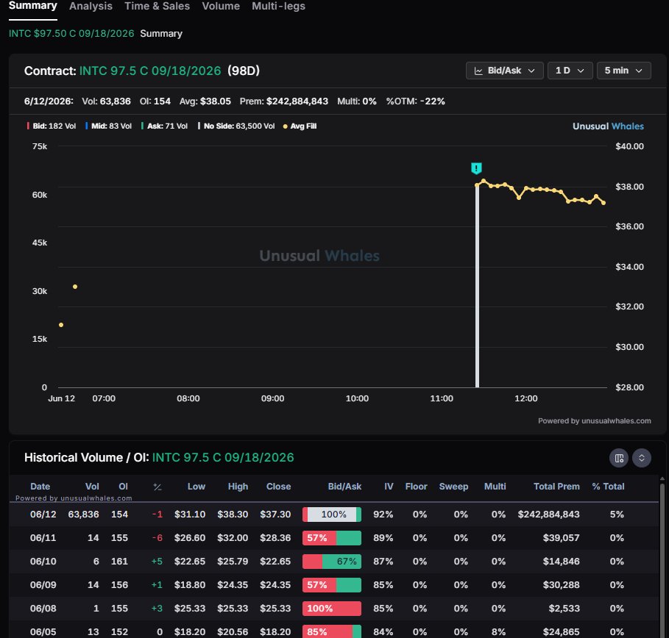Click the $24,865 total premium cell
The height and width of the screenshot is (638, 669).
(x=561, y=631)
